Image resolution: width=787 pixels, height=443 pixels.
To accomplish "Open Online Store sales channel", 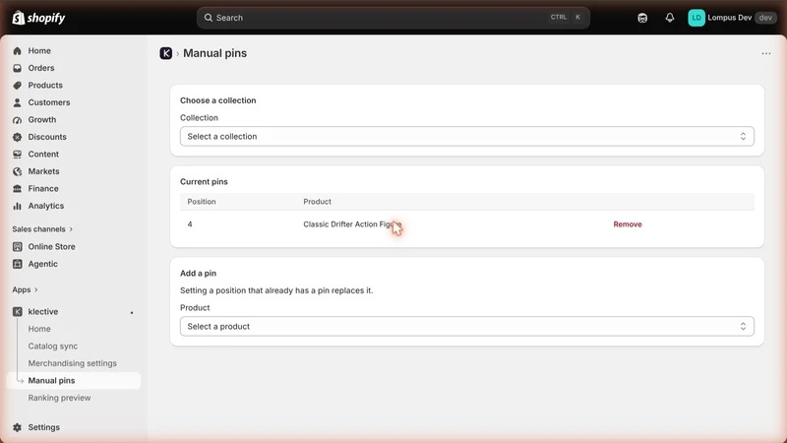I will tap(52, 247).
